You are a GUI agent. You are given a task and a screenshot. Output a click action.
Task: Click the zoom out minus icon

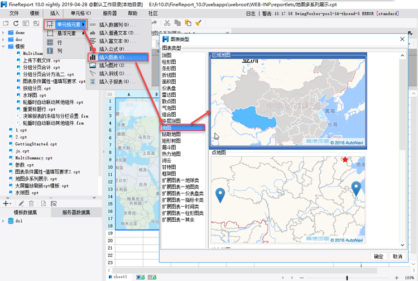[x=301, y=278]
